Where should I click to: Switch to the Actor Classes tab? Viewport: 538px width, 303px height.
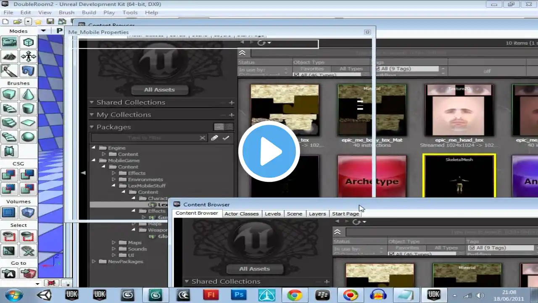point(242,213)
